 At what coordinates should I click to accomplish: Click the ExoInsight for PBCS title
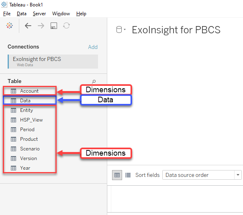176,30
